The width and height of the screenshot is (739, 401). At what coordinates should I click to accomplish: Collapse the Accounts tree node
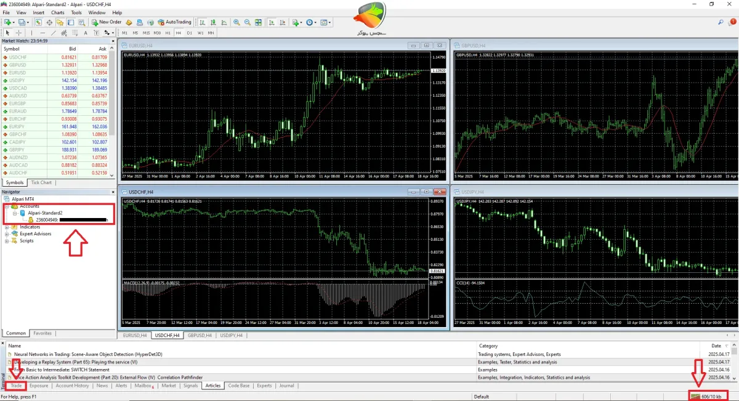coord(7,206)
